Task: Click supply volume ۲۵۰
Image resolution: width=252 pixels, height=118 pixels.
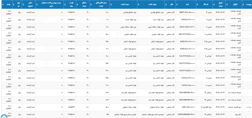Action: [107, 41]
